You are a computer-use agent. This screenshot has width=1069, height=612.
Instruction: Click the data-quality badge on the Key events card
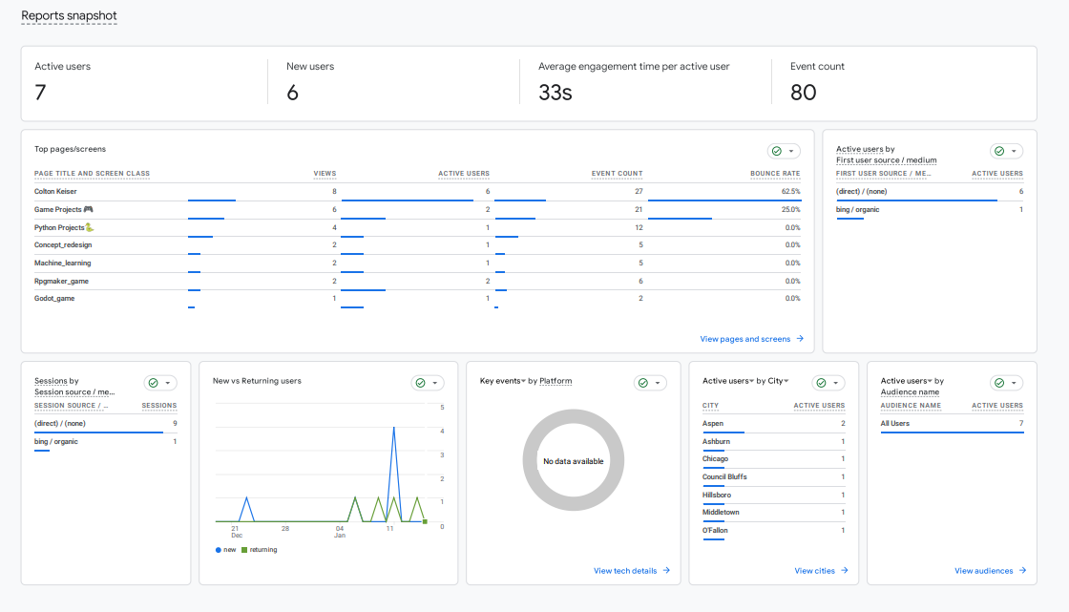[x=644, y=383]
